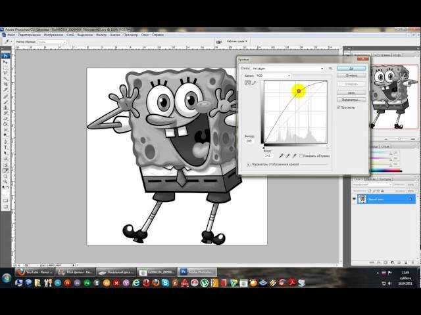Screen dimensions: 421x315
Task: Select the Crop tool in the toolbox
Action: point(5,84)
